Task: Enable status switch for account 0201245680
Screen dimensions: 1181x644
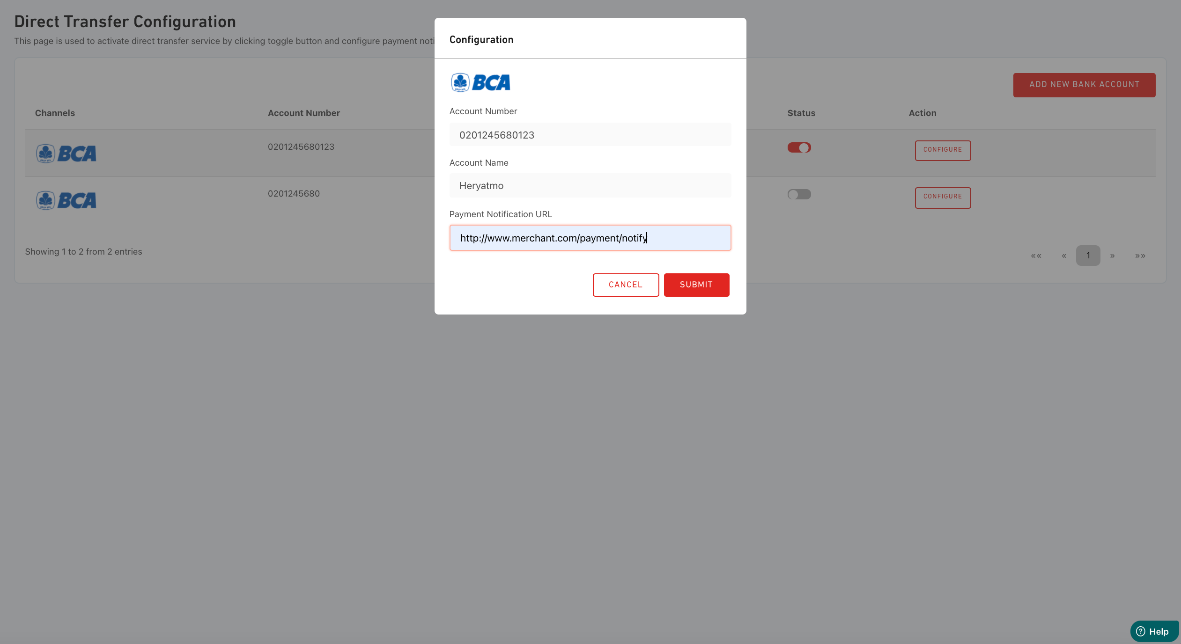Action: click(799, 194)
